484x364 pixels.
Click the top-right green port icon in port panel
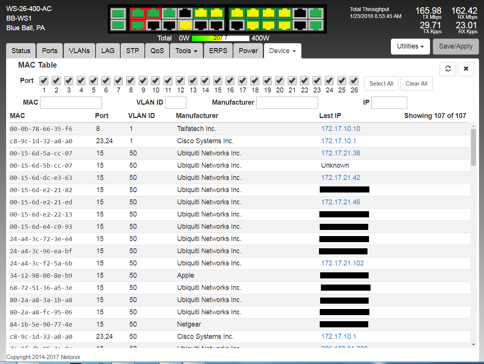click(316, 13)
